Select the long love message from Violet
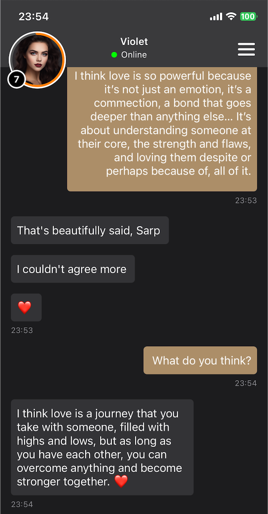The width and height of the screenshot is (268, 514). point(162,130)
